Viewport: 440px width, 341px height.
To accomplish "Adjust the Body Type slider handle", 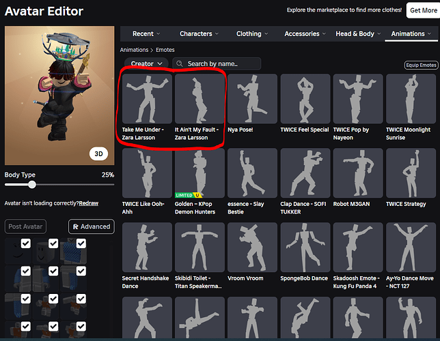I will coord(32,185).
